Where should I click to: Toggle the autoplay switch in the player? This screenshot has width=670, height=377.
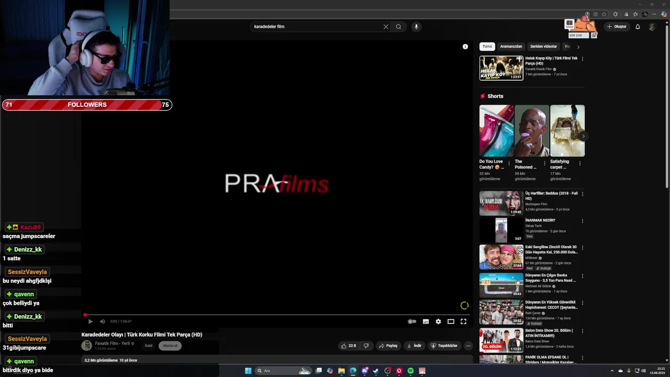pos(412,321)
